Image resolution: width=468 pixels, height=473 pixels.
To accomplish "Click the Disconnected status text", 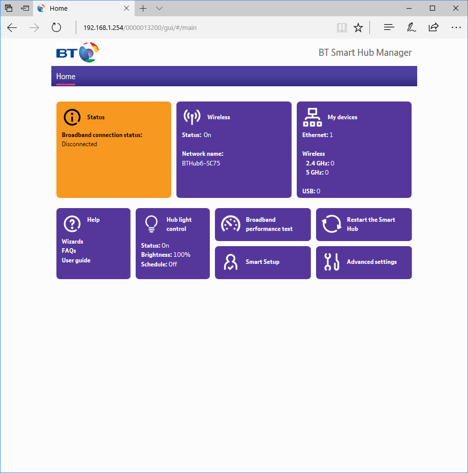I will pyautogui.click(x=79, y=144).
